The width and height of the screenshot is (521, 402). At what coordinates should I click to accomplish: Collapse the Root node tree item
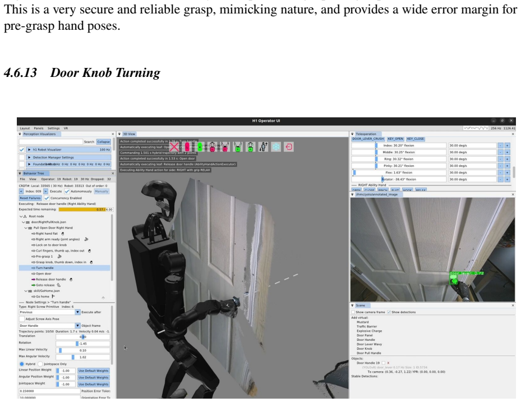(21, 216)
